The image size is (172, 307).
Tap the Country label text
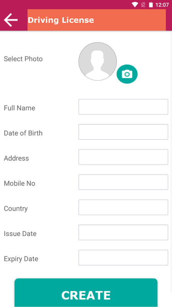[16, 208]
